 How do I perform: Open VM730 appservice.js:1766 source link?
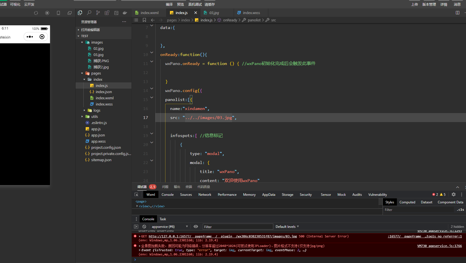[x=439, y=246]
